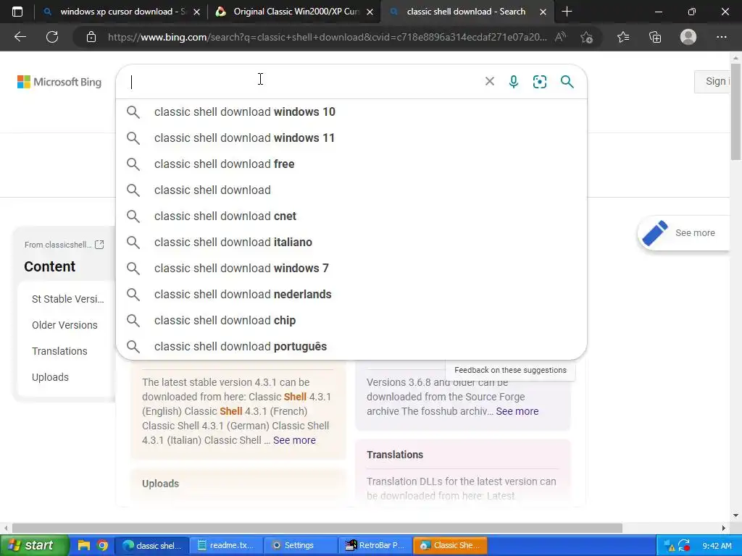
Task: Open a new browser tab
Action: coord(567,12)
